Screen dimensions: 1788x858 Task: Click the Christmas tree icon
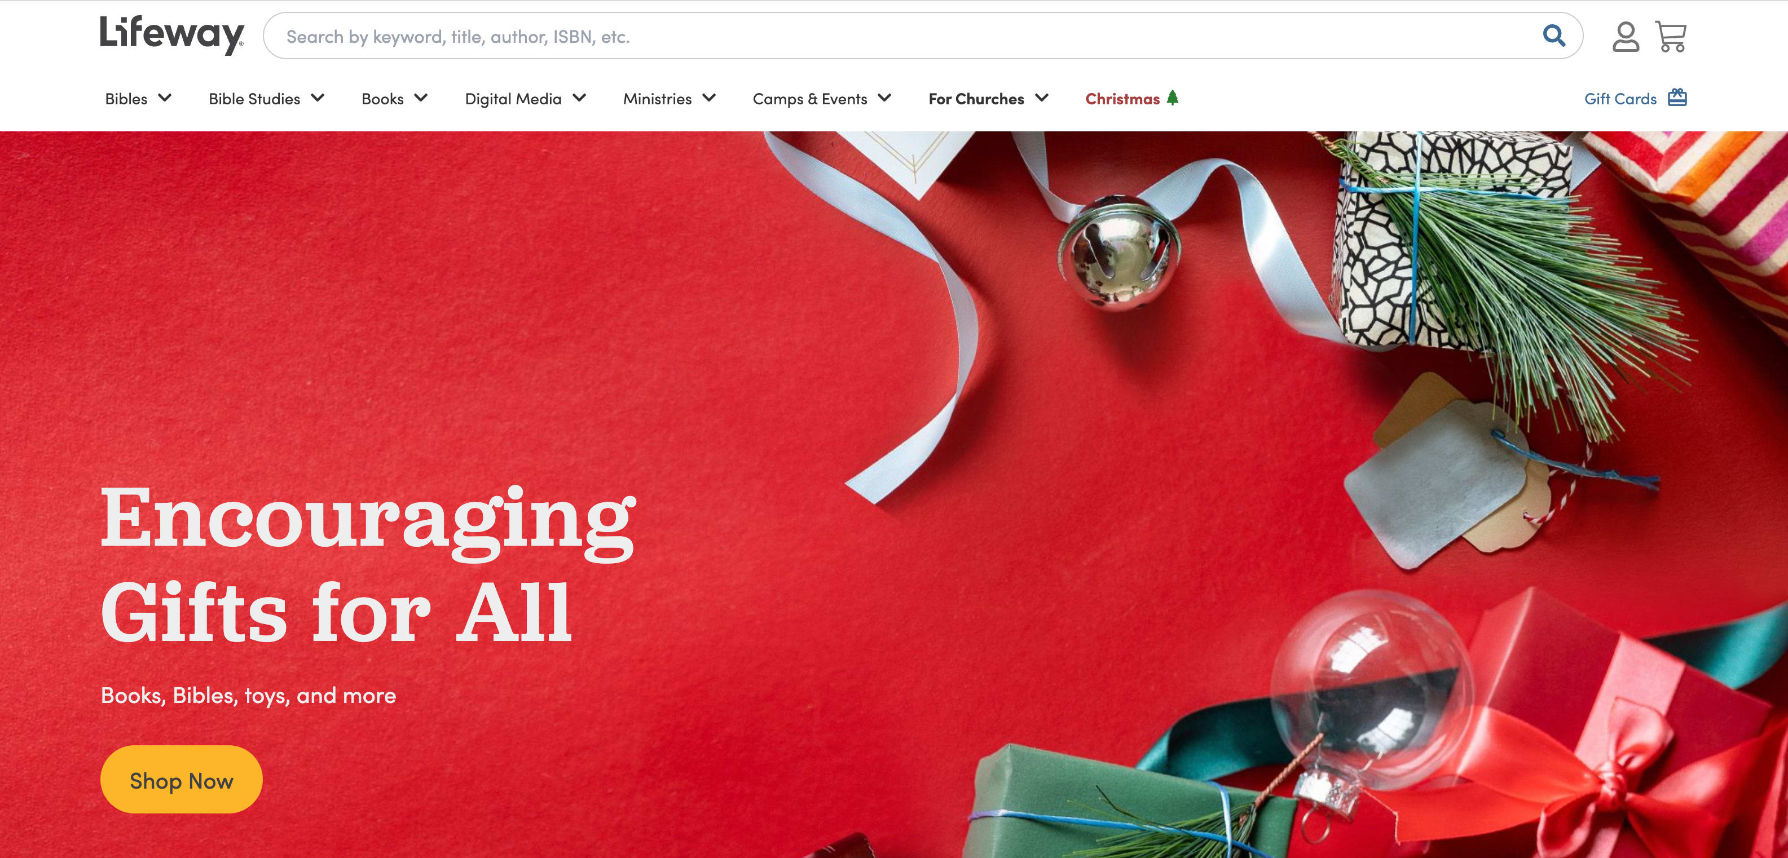click(x=1172, y=98)
